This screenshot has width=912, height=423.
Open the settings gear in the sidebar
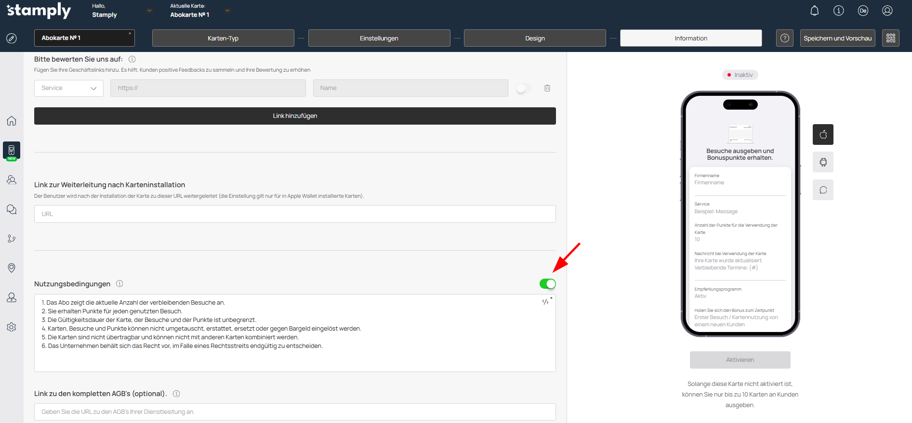point(12,327)
